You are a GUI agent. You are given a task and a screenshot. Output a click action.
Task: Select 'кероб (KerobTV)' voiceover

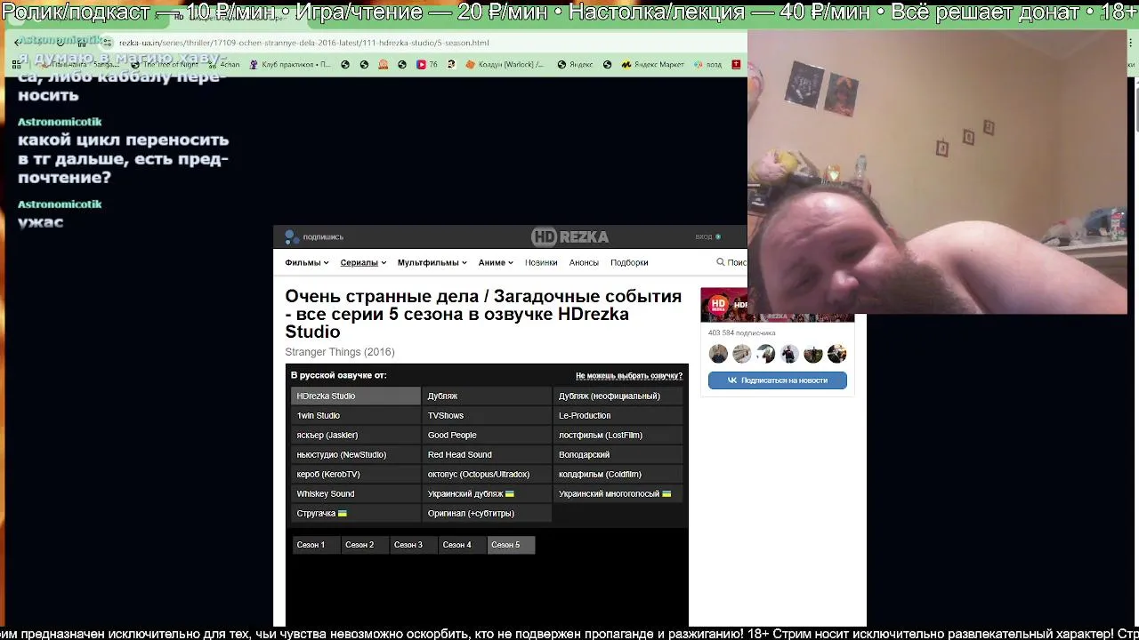point(356,474)
